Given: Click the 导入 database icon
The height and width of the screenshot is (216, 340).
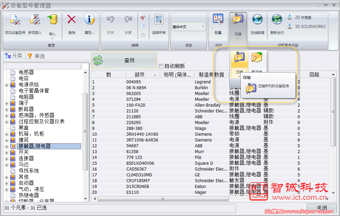Looking at the screenshot, I should pos(52,20).
